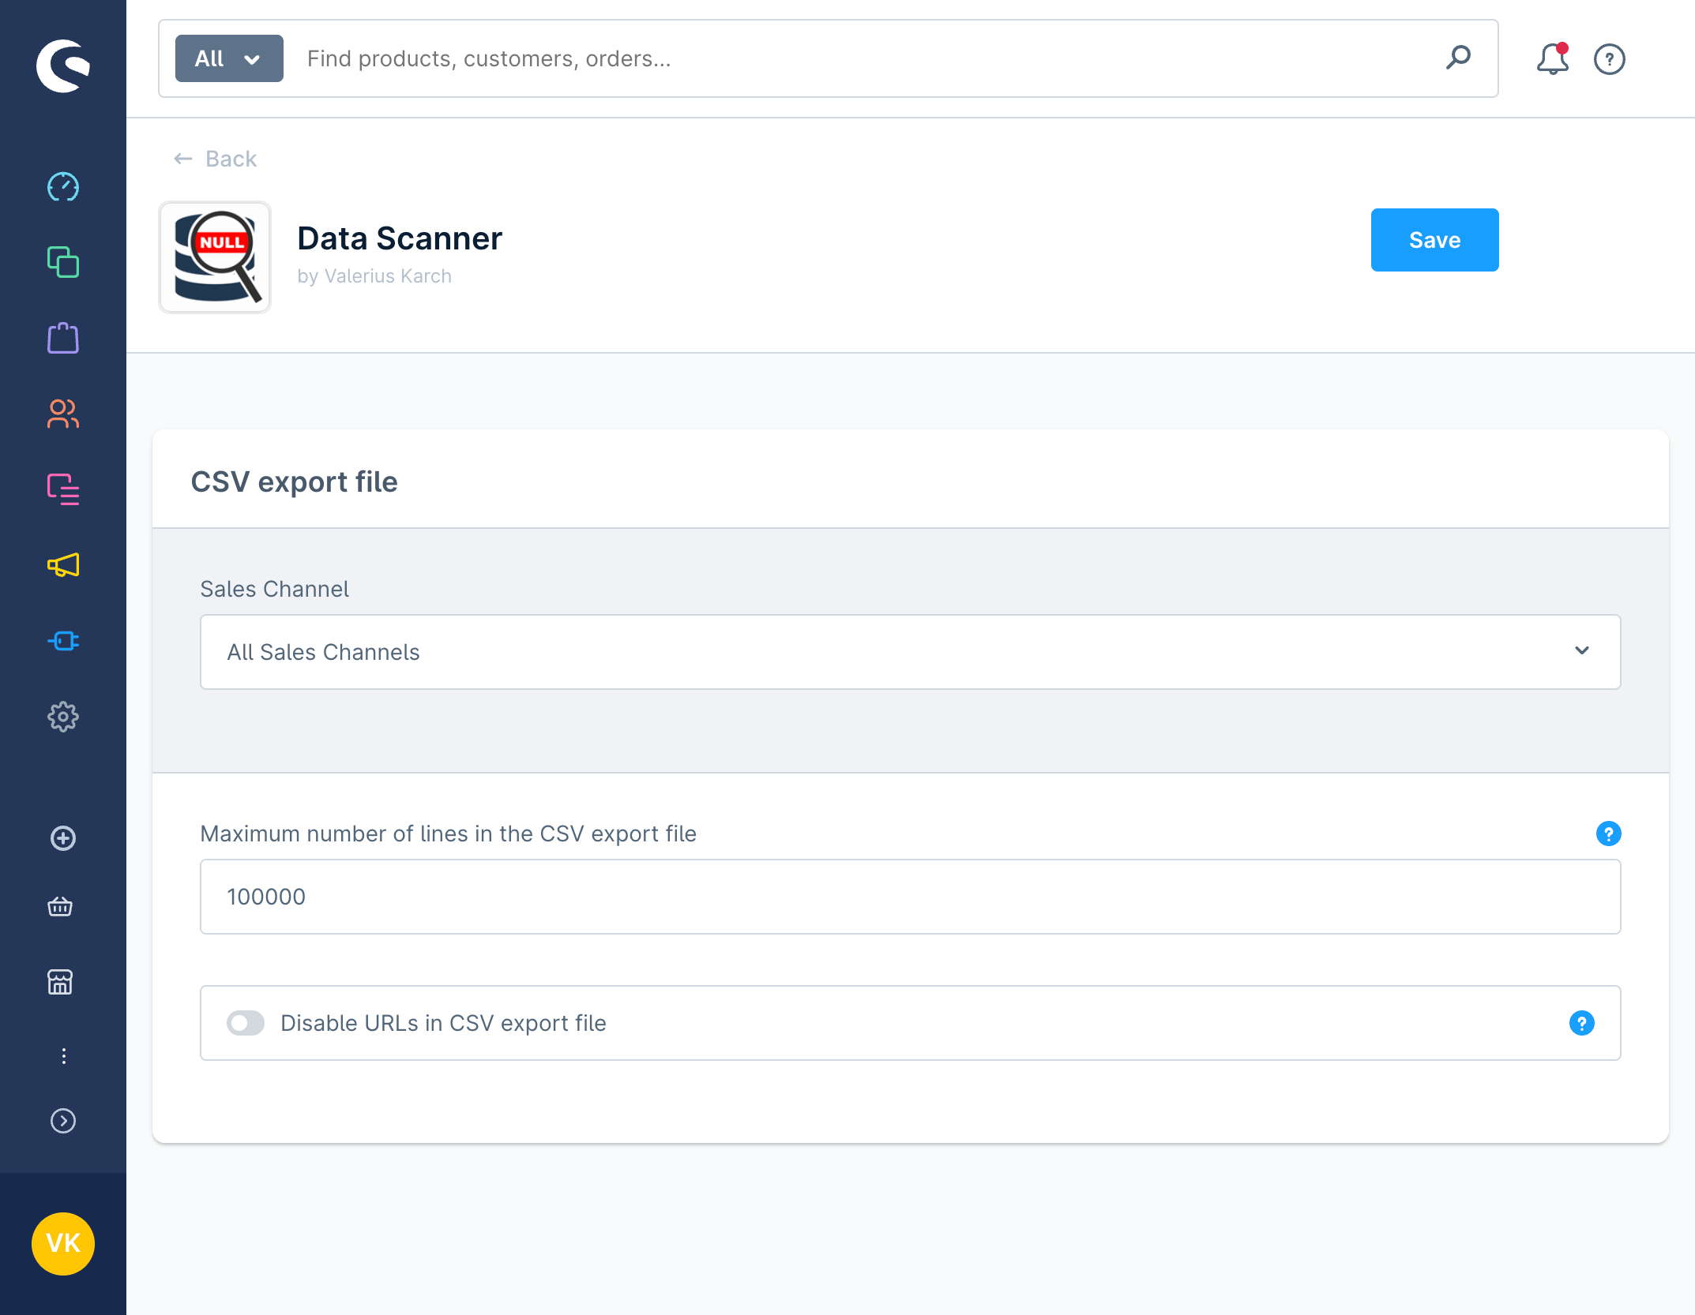Open the Orders shopping bag icon
This screenshot has width=1695, height=1315.
click(63, 338)
